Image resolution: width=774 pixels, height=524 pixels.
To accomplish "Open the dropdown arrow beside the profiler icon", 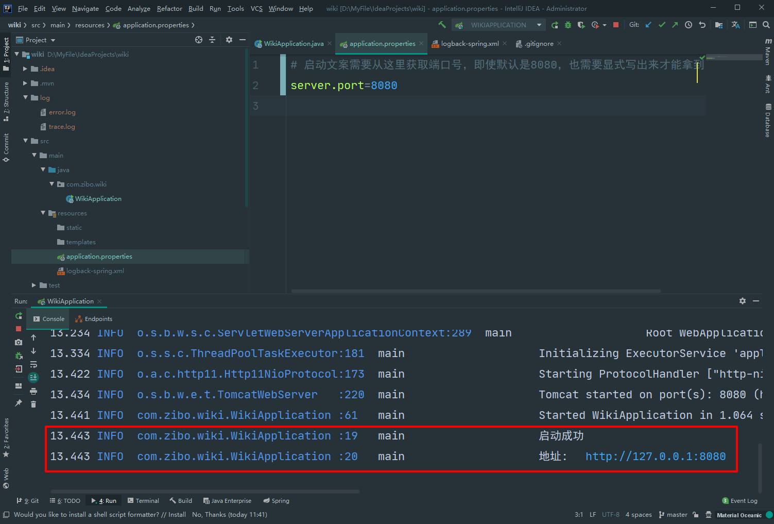I will pyautogui.click(x=605, y=25).
